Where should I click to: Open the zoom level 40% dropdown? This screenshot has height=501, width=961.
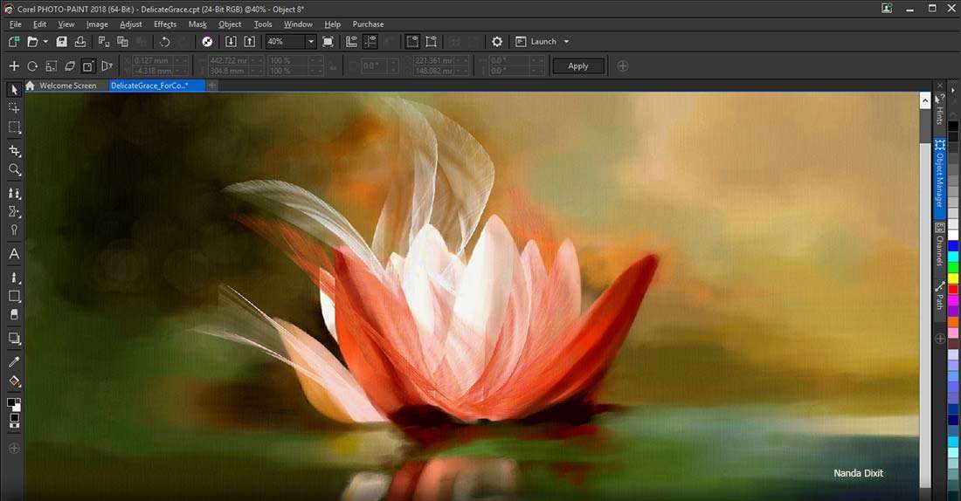click(x=310, y=42)
